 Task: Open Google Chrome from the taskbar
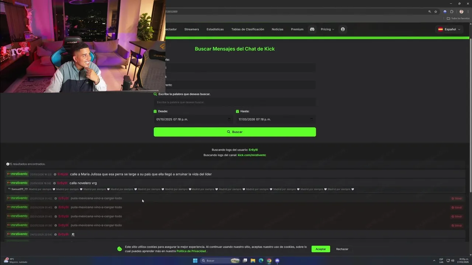click(x=269, y=261)
